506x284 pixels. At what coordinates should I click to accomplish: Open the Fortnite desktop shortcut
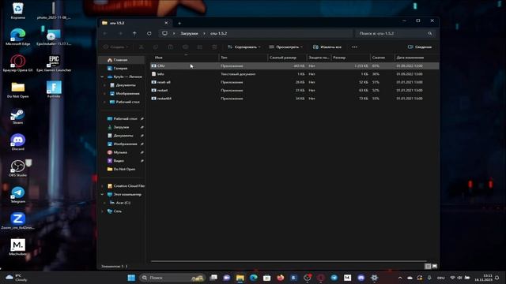click(54, 89)
